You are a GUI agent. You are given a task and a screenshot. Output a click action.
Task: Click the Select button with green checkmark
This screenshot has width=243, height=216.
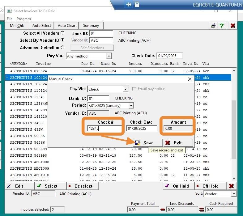click(50, 186)
